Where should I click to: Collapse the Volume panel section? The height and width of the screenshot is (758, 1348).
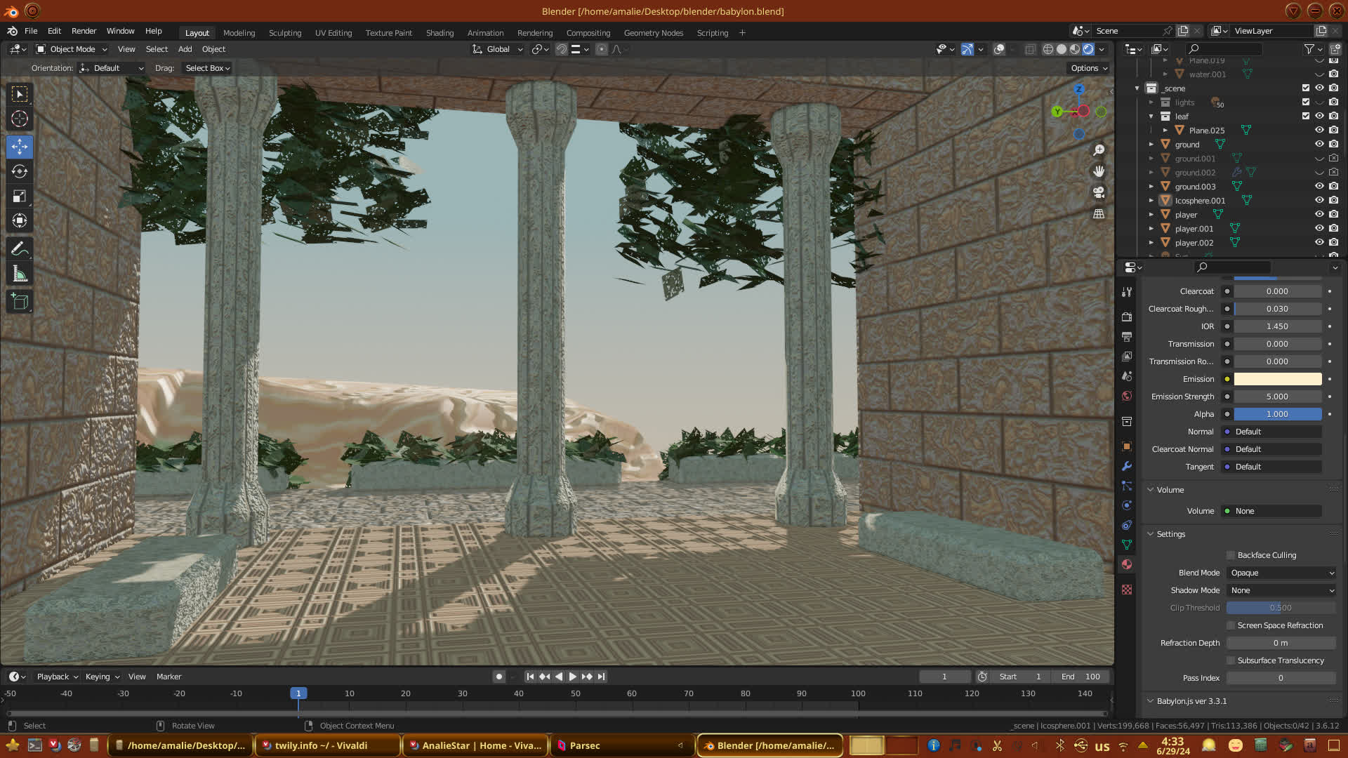click(1170, 490)
